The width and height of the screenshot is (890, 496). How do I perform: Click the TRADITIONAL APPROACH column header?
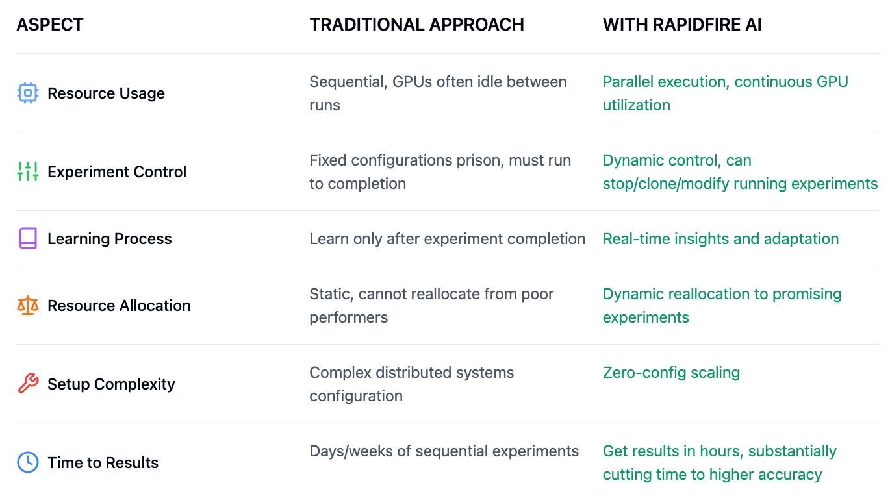(416, 25)
